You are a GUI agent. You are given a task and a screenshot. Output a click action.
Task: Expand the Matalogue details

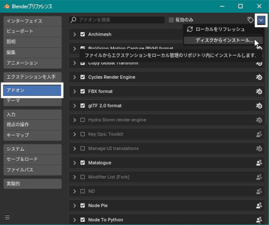[x=75, y=163]
